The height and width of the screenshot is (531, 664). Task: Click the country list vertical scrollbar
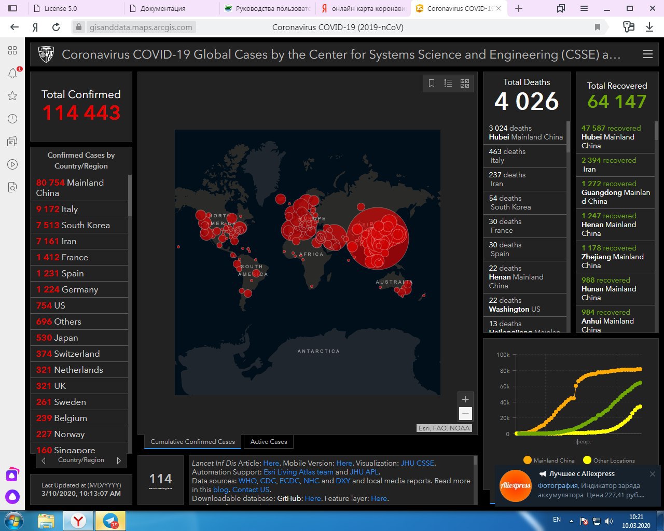pyautogui.click(x=130, y=196)
